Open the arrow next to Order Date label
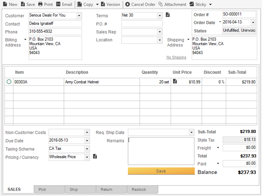Screen dimensions: 262x196 pyautogui.click(x=220, y=22)
